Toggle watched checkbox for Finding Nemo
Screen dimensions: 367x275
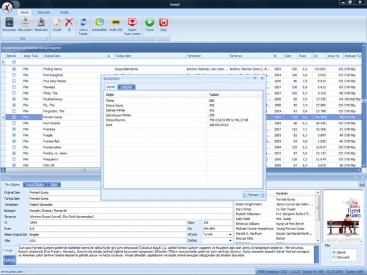(14, 69)
